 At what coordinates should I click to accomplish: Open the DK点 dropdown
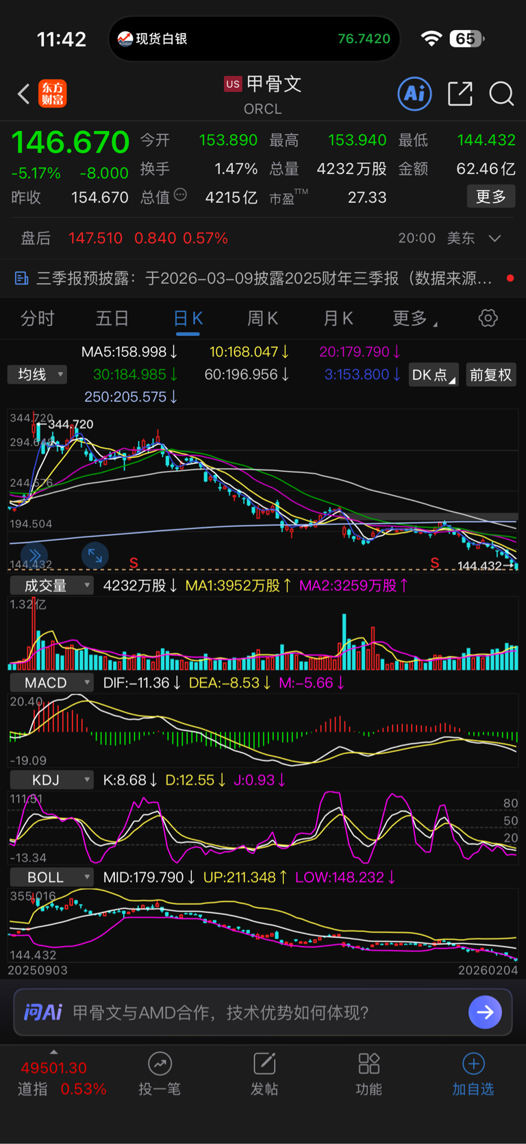point(434,375)
